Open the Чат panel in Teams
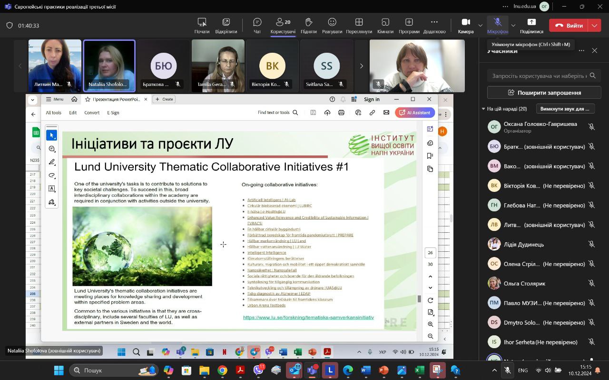609x380 pixels. click(x=257, y=26)
